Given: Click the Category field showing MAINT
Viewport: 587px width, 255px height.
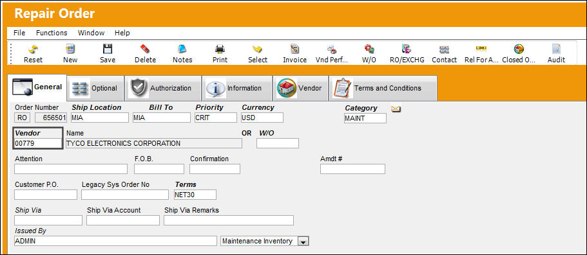Looking at the screenshot, I should coord(365,118).
